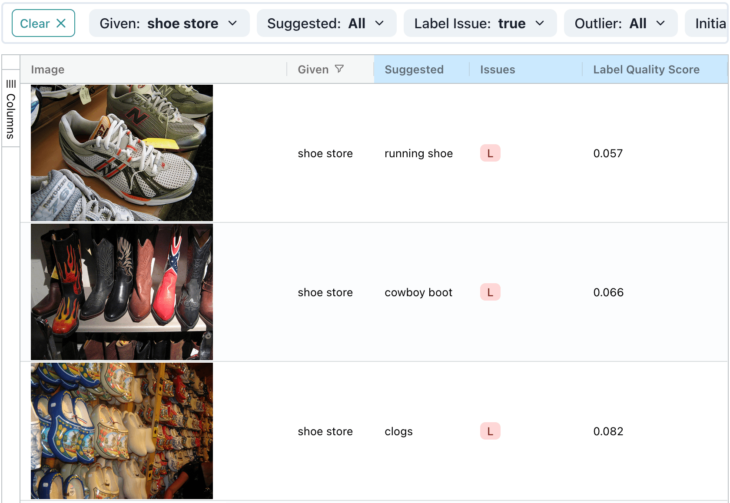Screen dimensions: 730x503
Task: Click the L issue icon for clogs row
Action: (x=490, y=431)
